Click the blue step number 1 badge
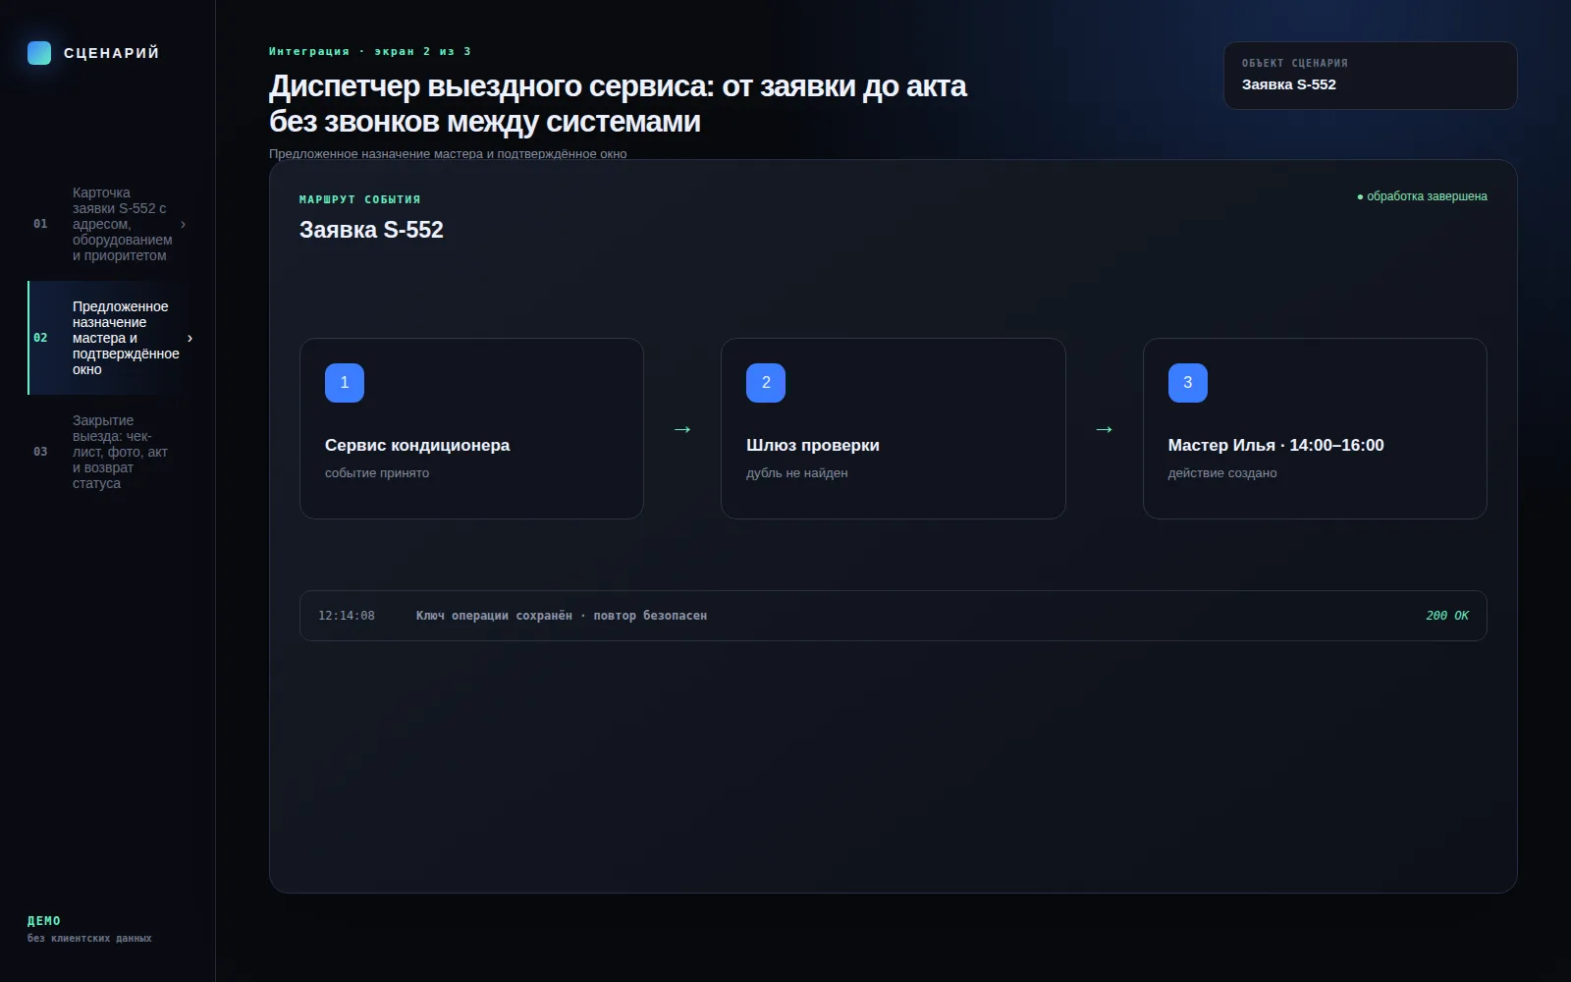1571x982 pixels. pyautogui.click(x=345, y=383)
